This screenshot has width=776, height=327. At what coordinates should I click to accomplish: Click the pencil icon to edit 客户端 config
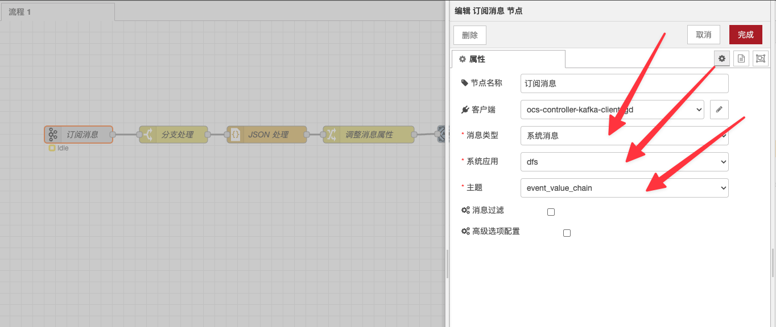point(719,110)
